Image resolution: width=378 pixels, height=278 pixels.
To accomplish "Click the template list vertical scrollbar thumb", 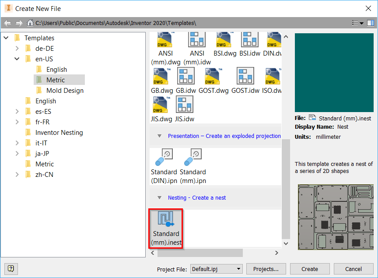I will point(286,189).
